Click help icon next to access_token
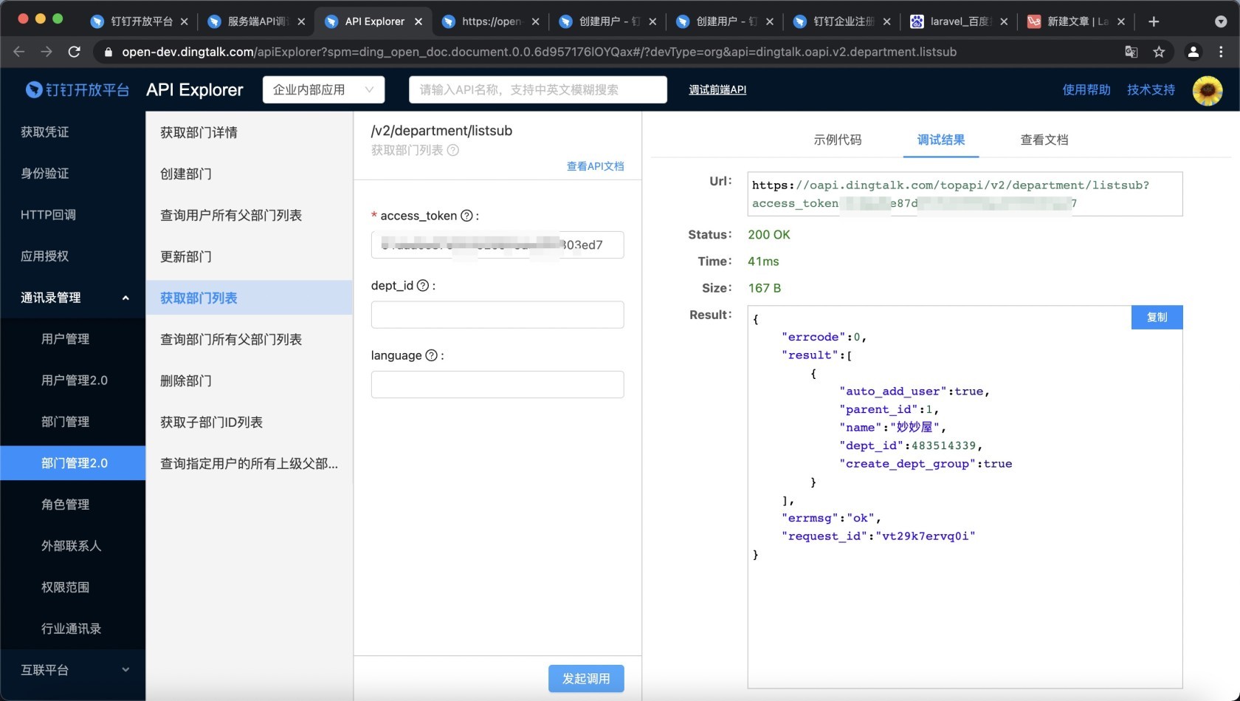1240x701 pixels. point(466,216)
